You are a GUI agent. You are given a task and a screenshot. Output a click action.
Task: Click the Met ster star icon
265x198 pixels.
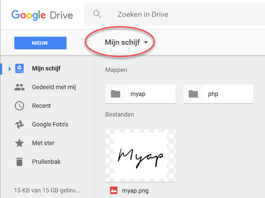click(20, 143)
